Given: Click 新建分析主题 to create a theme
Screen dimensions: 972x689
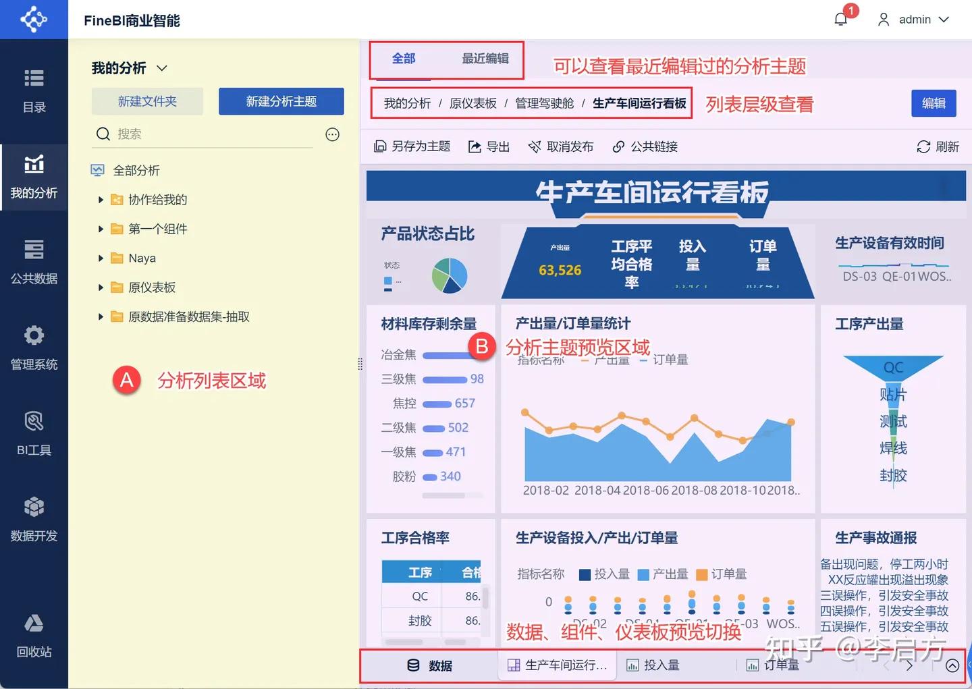Looking at the screenshot, I should tap(281, 101).
